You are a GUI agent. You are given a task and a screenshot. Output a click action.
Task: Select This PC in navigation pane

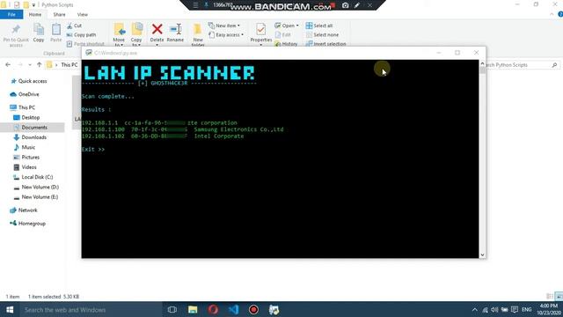22,107
